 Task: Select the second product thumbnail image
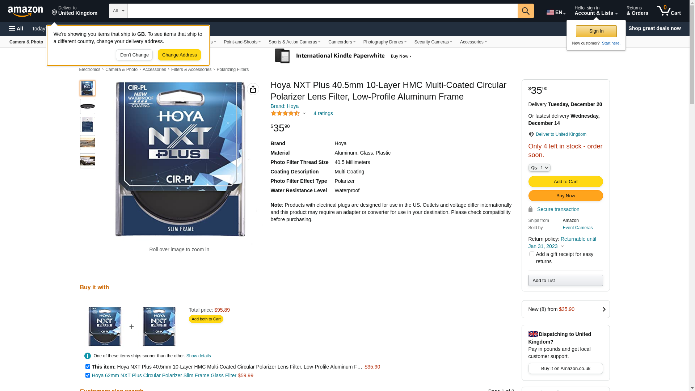[x=88, y=106]
